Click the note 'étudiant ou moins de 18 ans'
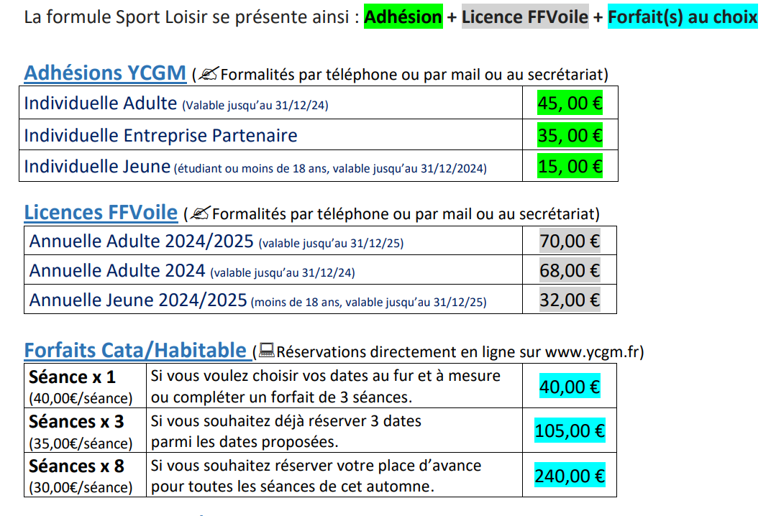The image size is (771, 516). click(251, 169)
